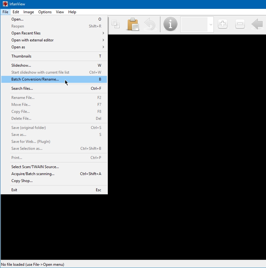Image resolution: width=266 pixels, height=268 pixels.
Task: Click Search files in the File menu
Action: click(x=22, y=88)
